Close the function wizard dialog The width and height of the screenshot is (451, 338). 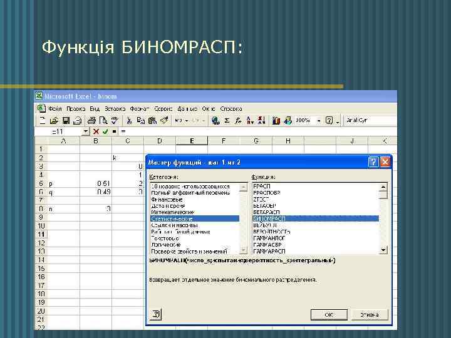coord(385,162)
